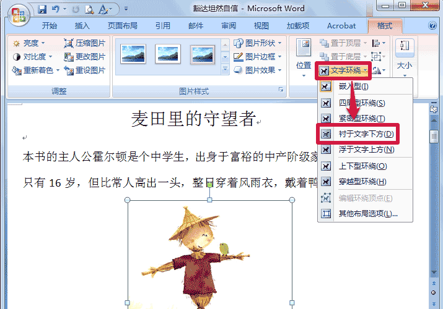
Task: Undo the last action
Action: click(56, 9)
